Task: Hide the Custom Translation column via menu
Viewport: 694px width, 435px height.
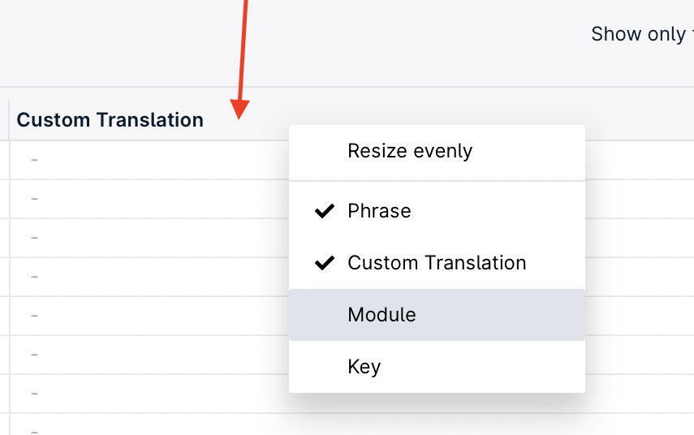Action: point(437,263)
